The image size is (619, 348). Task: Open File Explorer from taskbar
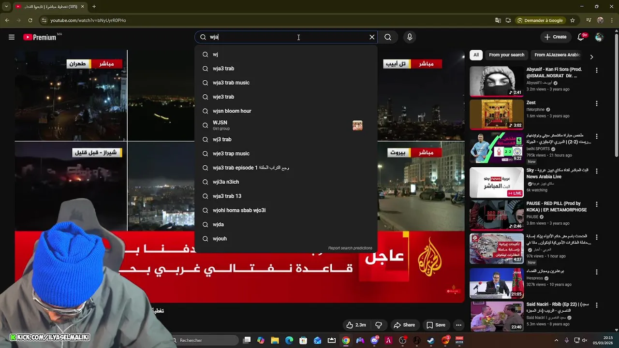click(x=275, y=340)
